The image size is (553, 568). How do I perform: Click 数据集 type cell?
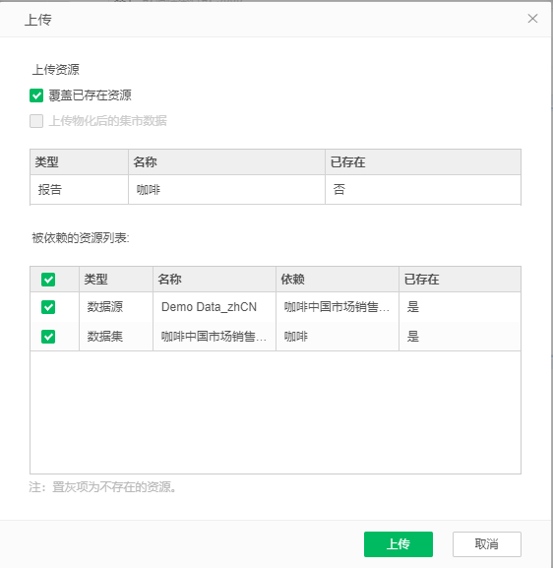pos(116,337)
